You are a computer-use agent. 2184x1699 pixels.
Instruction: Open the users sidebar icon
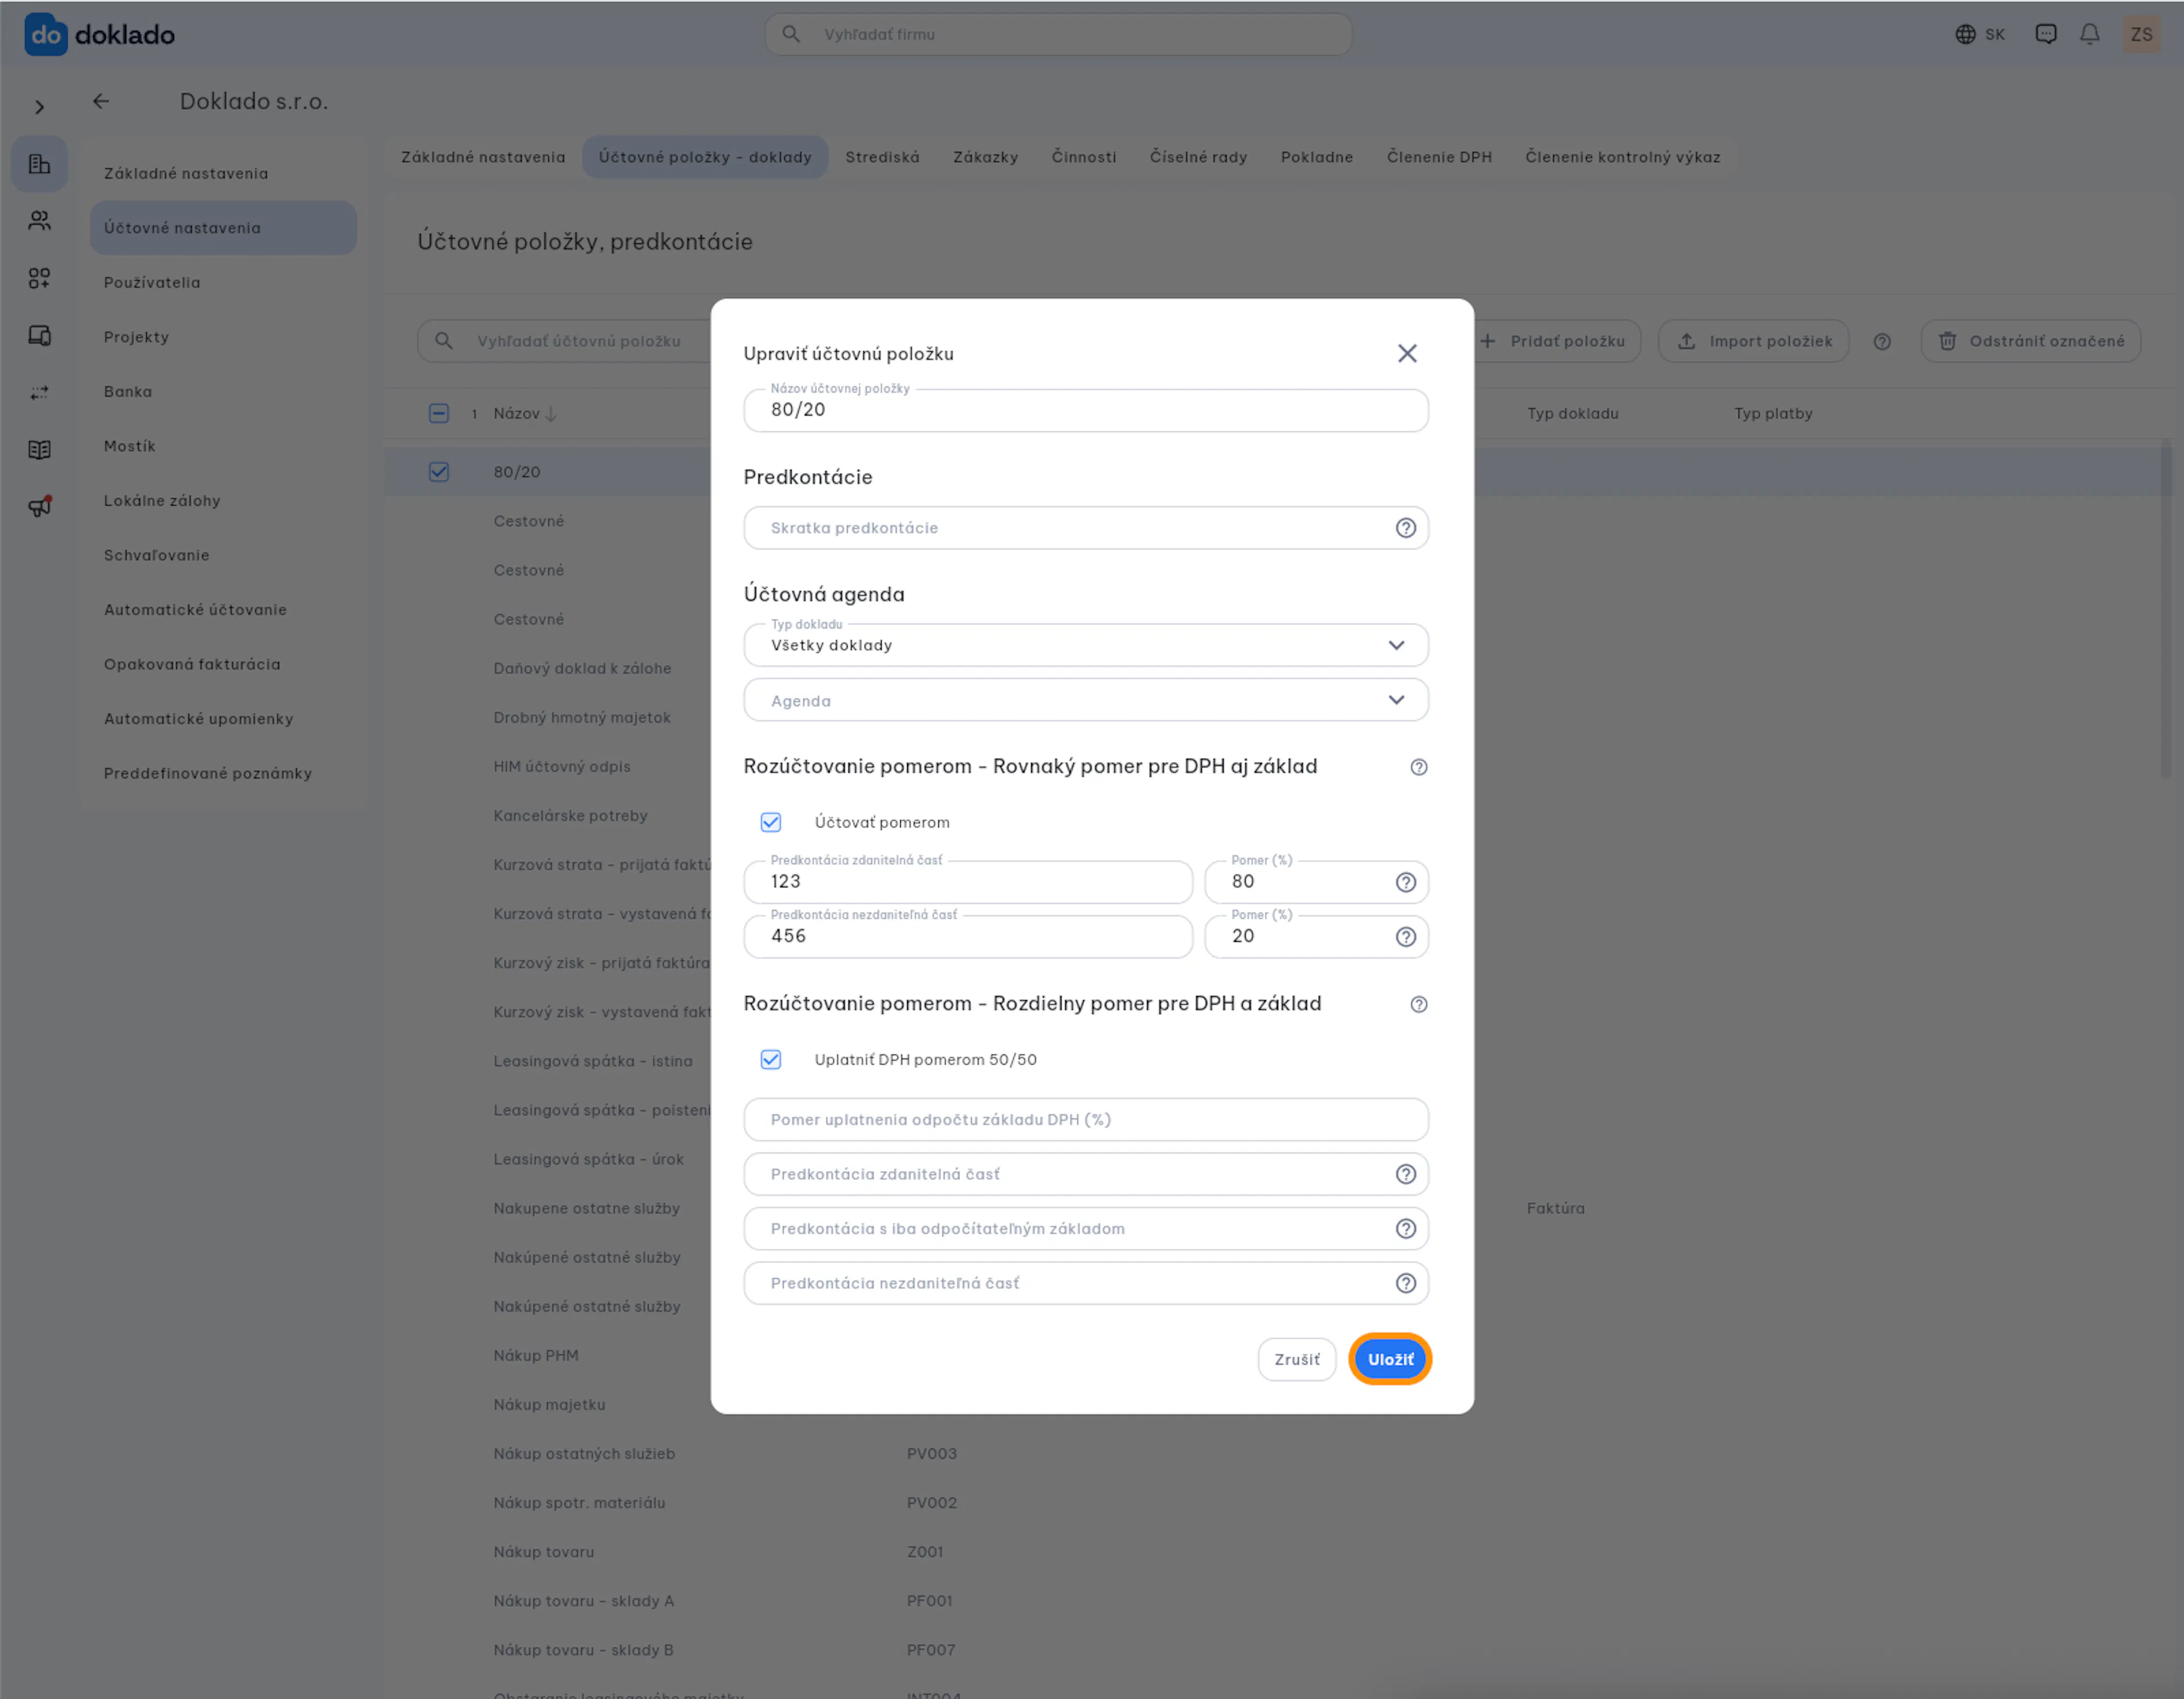pos(40,221)
